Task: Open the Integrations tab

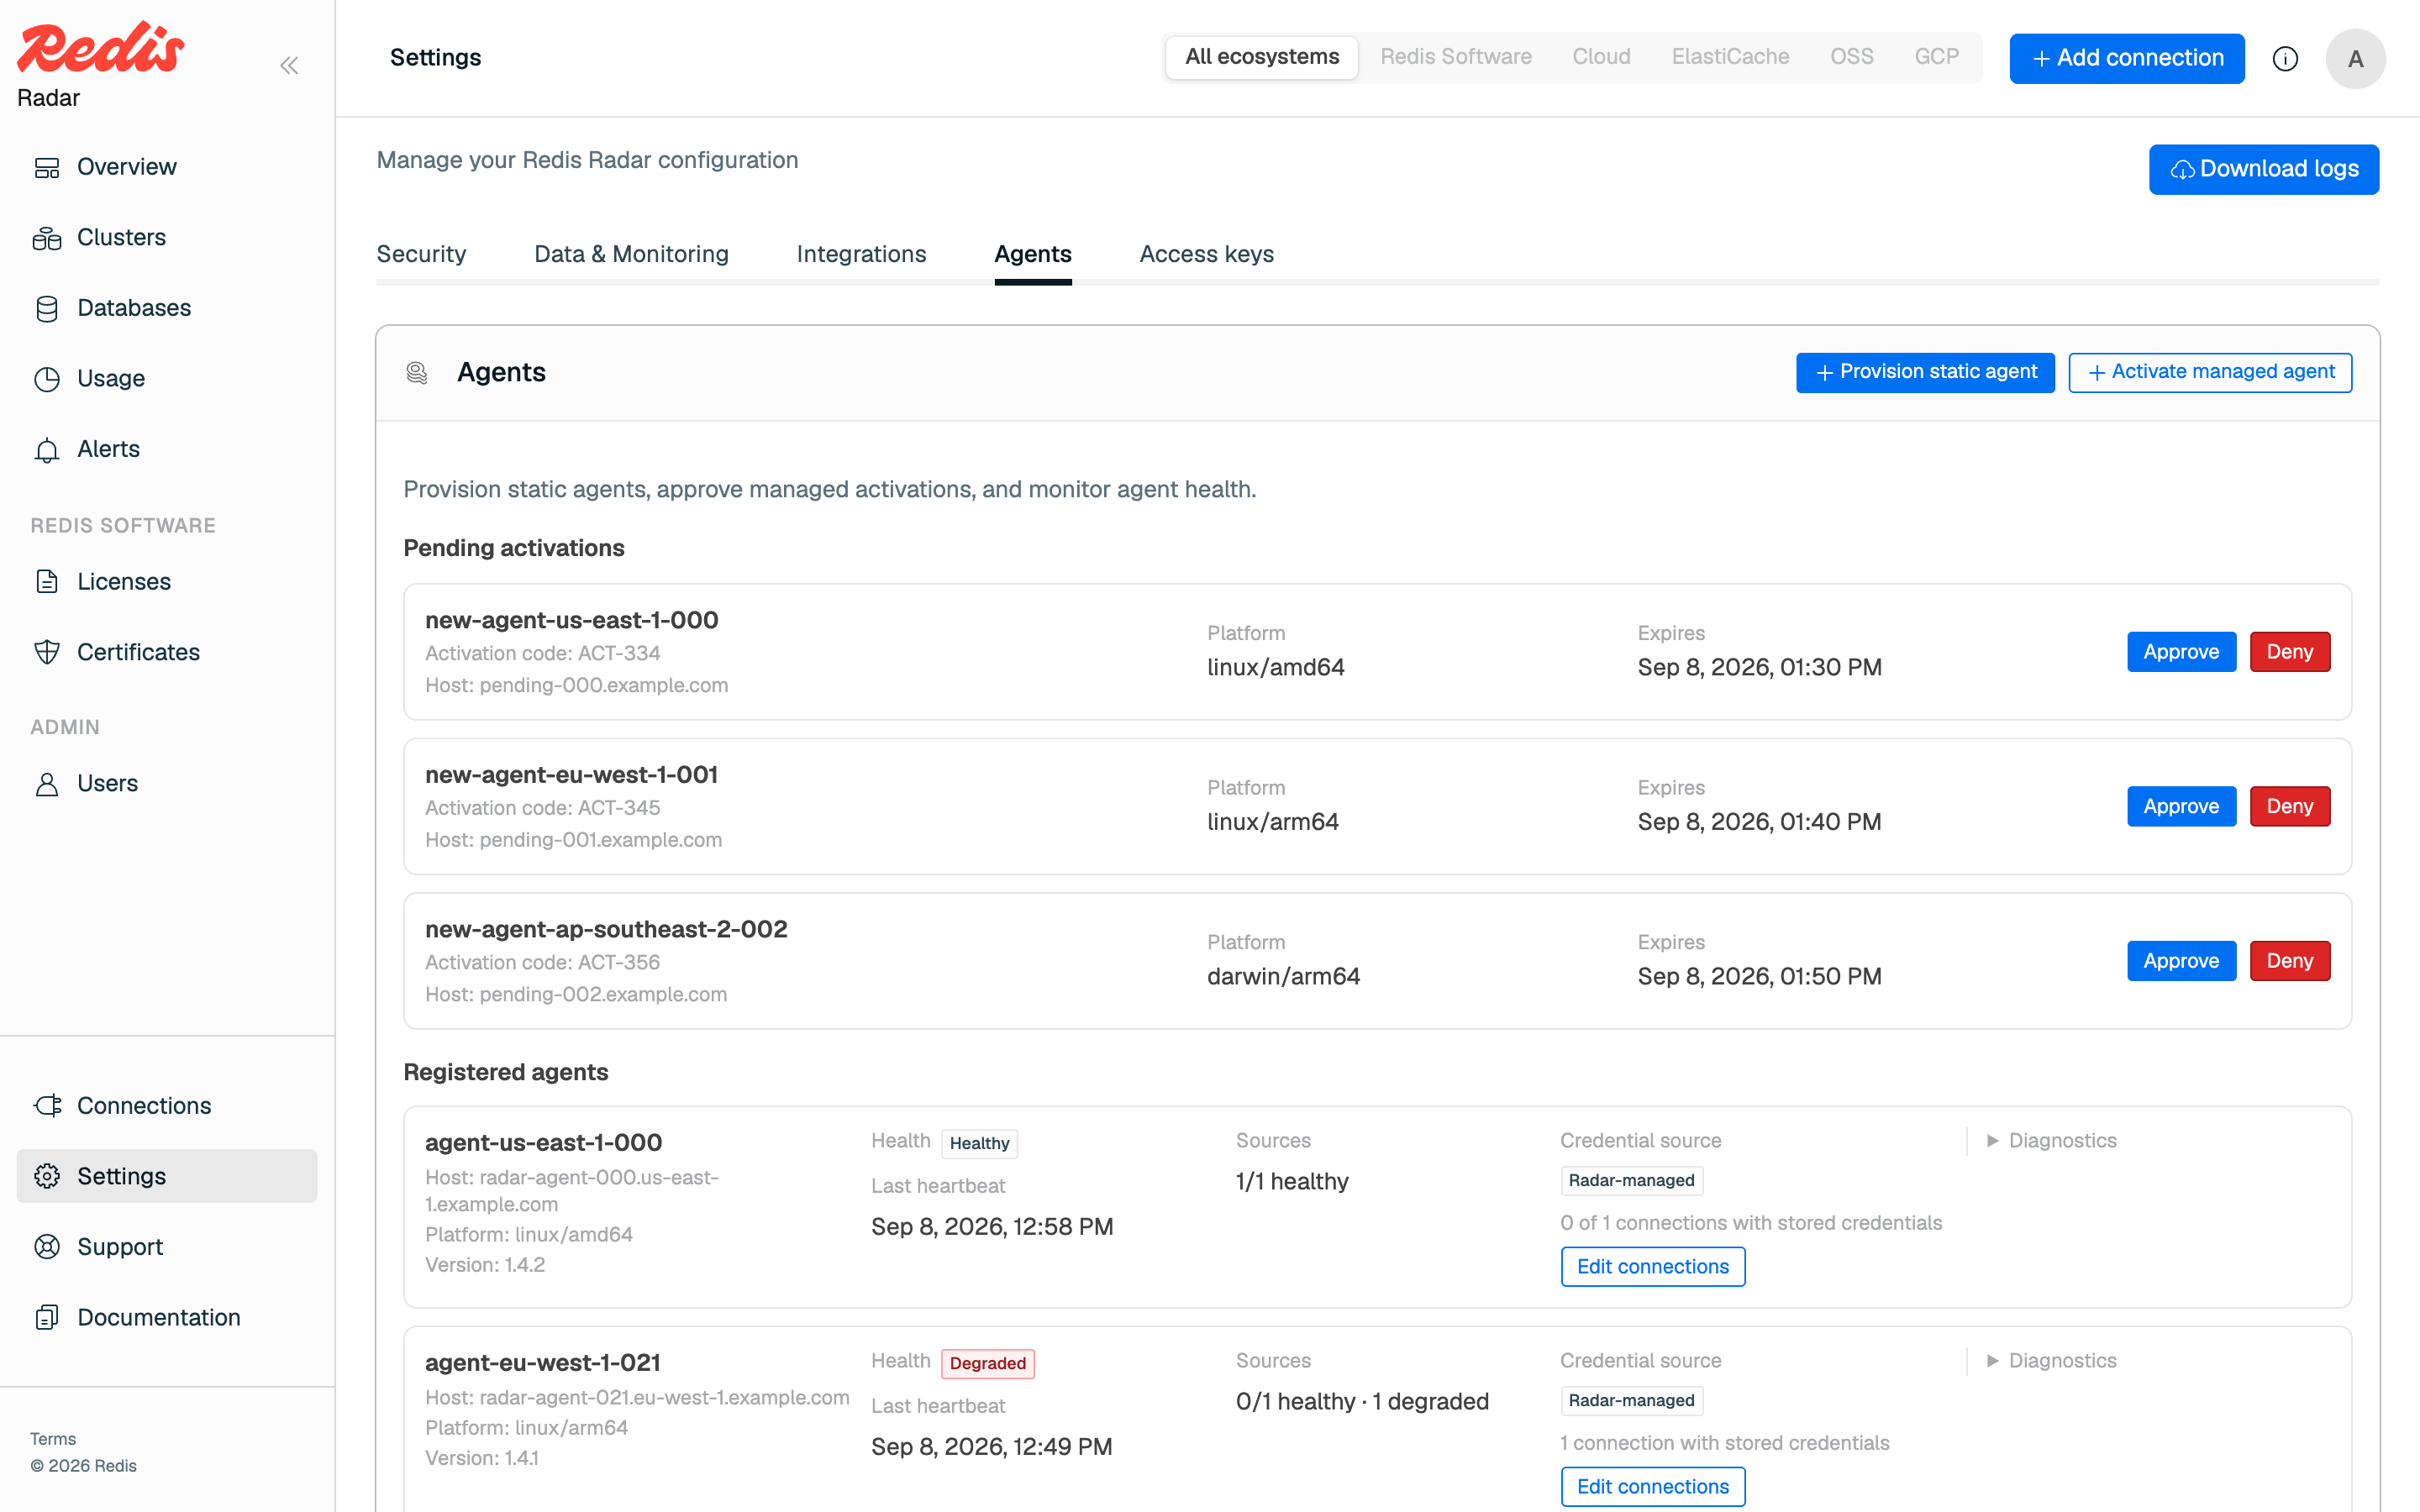Action: coord(861,254)
